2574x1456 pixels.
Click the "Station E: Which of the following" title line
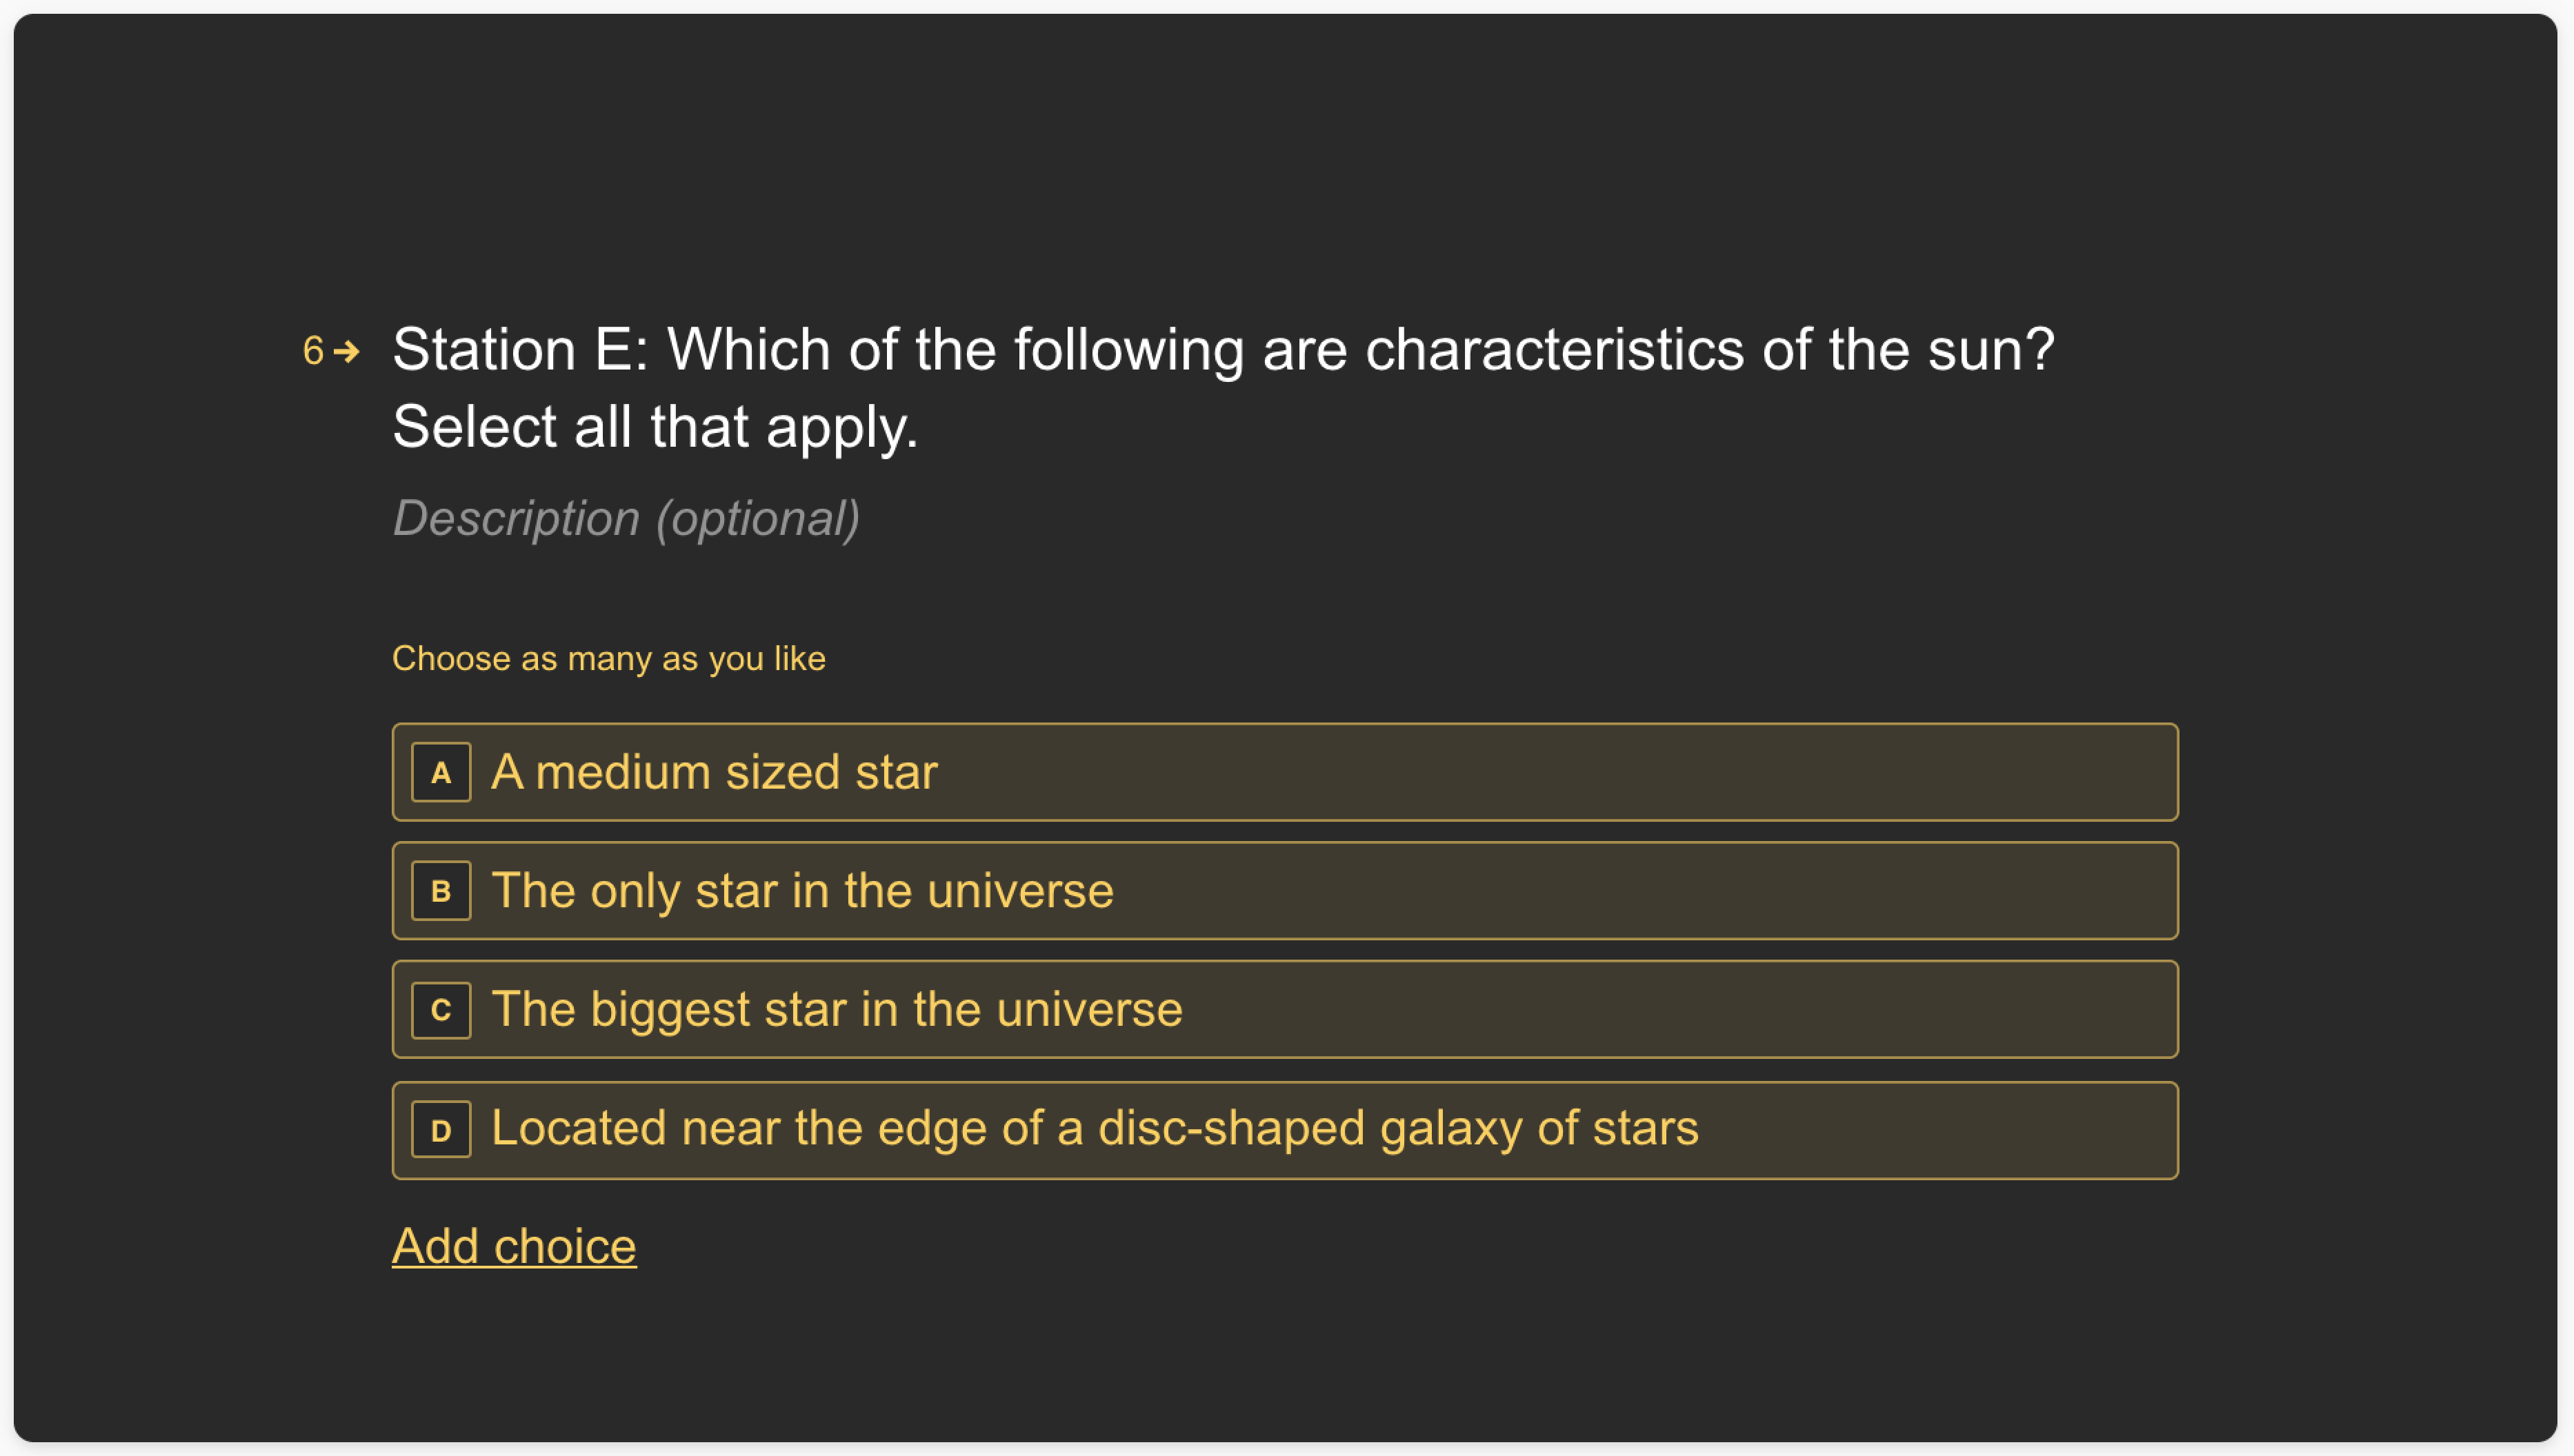click(1224, 351)
